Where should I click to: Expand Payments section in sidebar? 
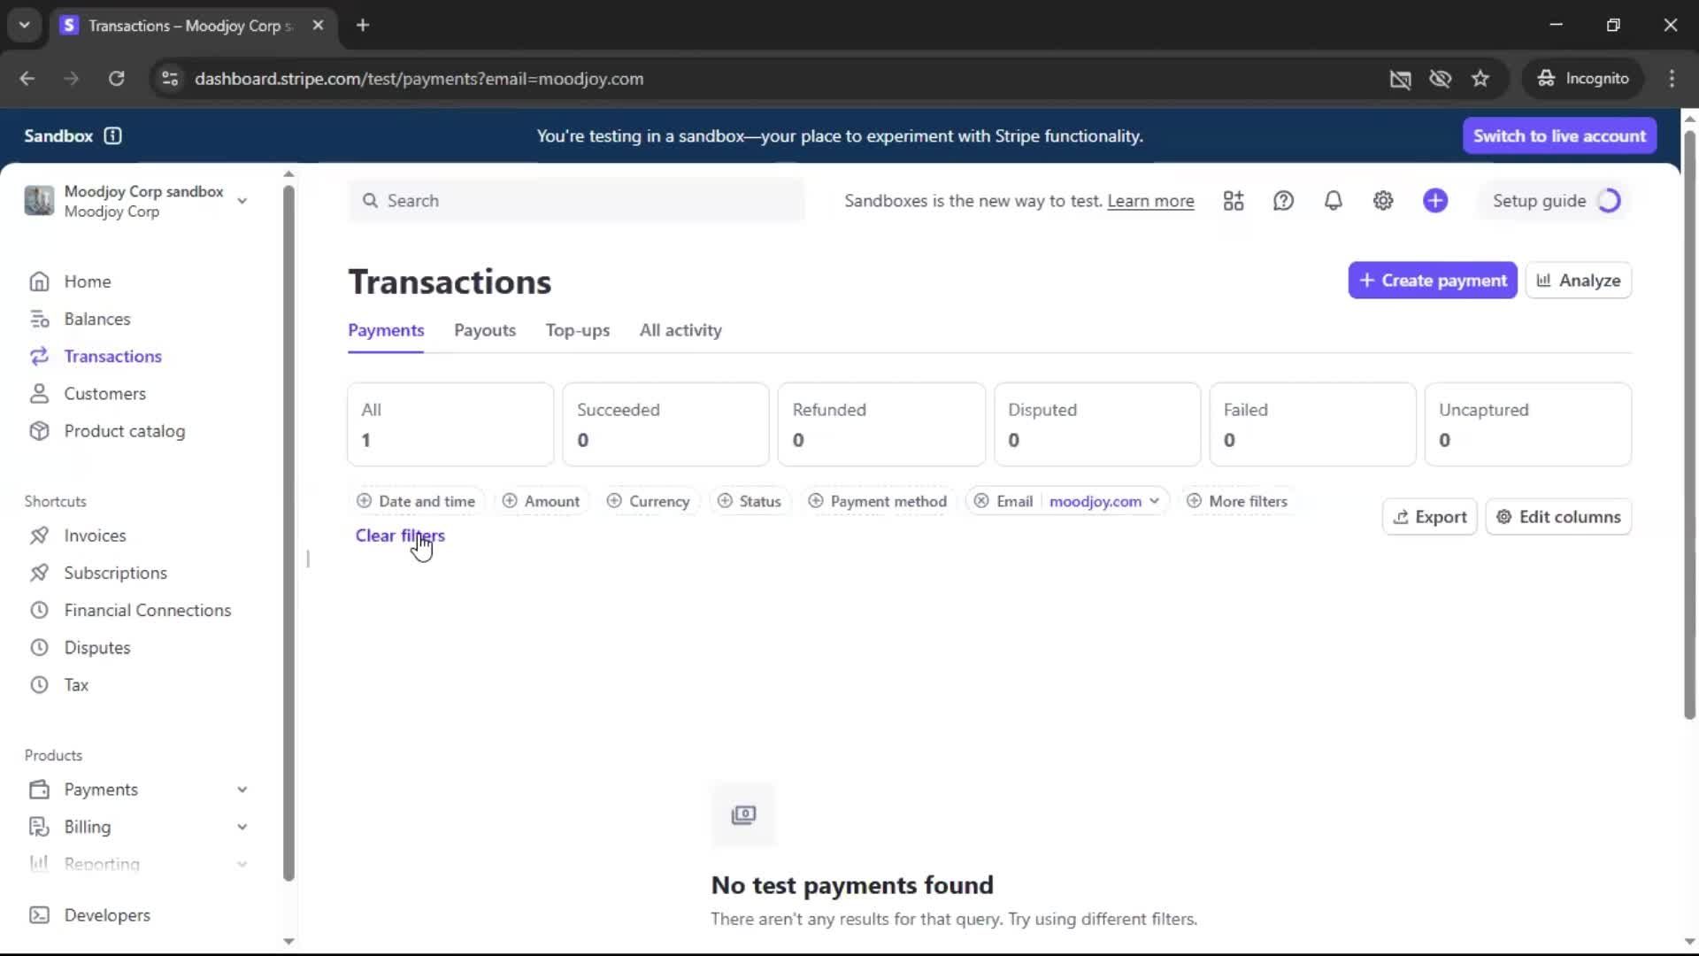(242, 790)
